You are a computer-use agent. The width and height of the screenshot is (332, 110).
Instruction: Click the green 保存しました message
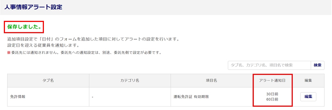pos(24,27)
